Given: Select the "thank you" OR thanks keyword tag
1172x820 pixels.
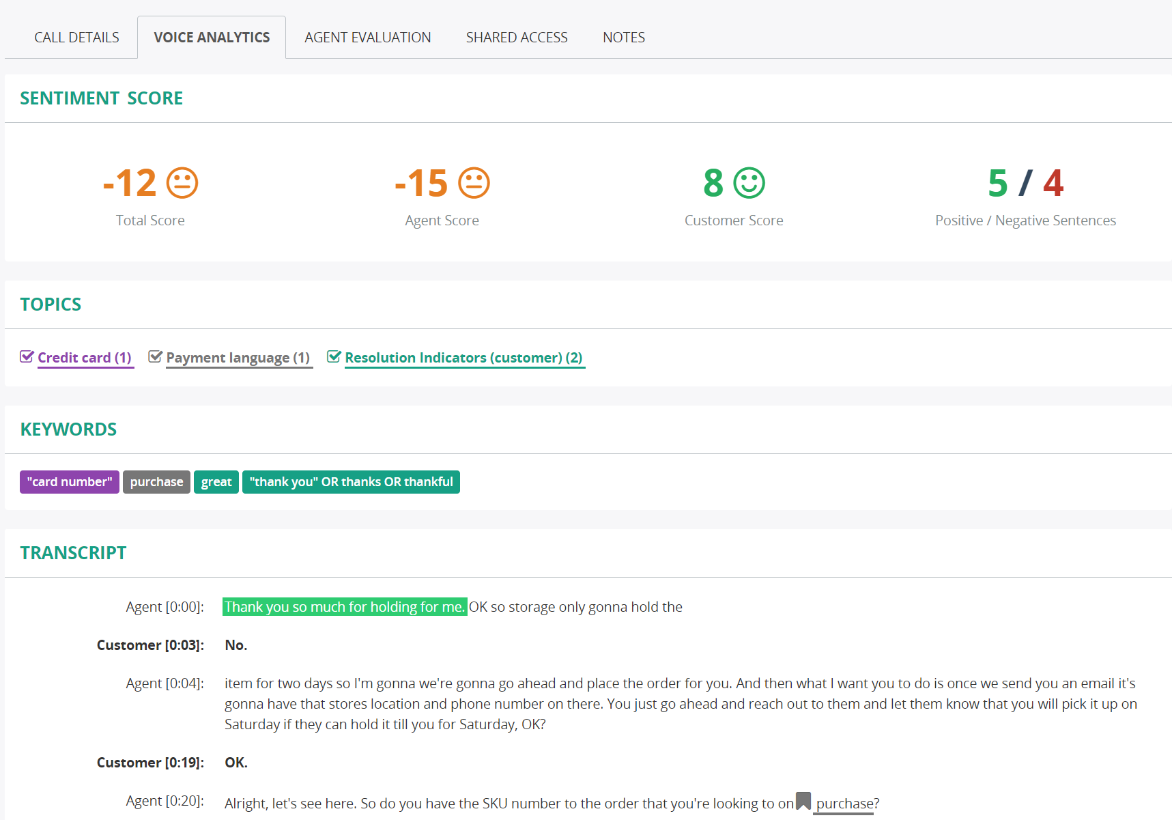Looking at the screenshot, I should pos(351,482).
